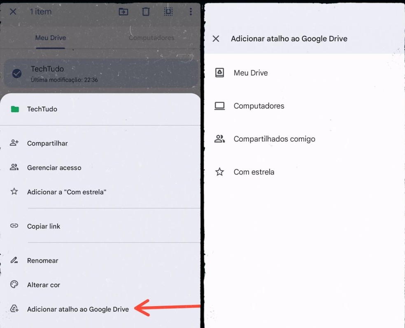Close the selection mode with the X icon
Viewport: 405px width, 328px height.
coord(13,12)
